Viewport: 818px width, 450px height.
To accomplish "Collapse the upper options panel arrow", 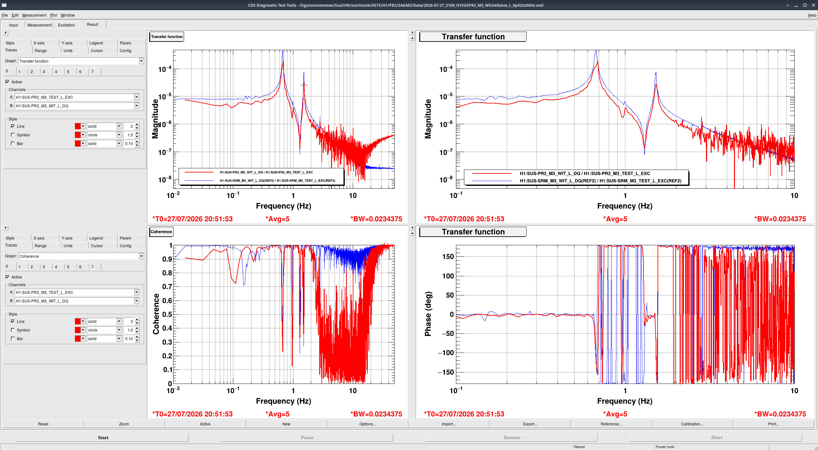I will (x=6, y=33).
